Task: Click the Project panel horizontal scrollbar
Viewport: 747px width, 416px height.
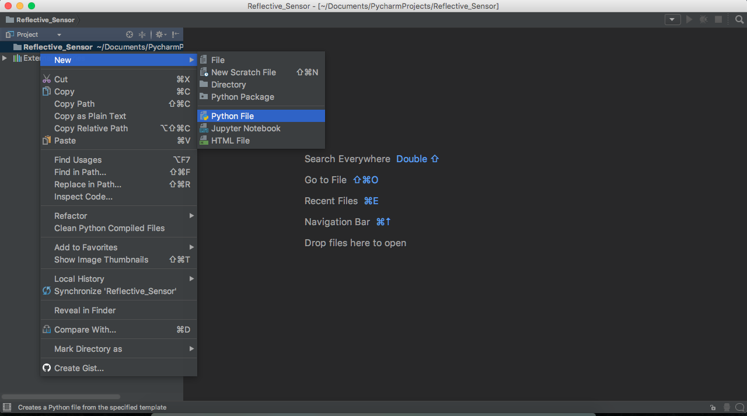Action: click(x=61, y=397)
